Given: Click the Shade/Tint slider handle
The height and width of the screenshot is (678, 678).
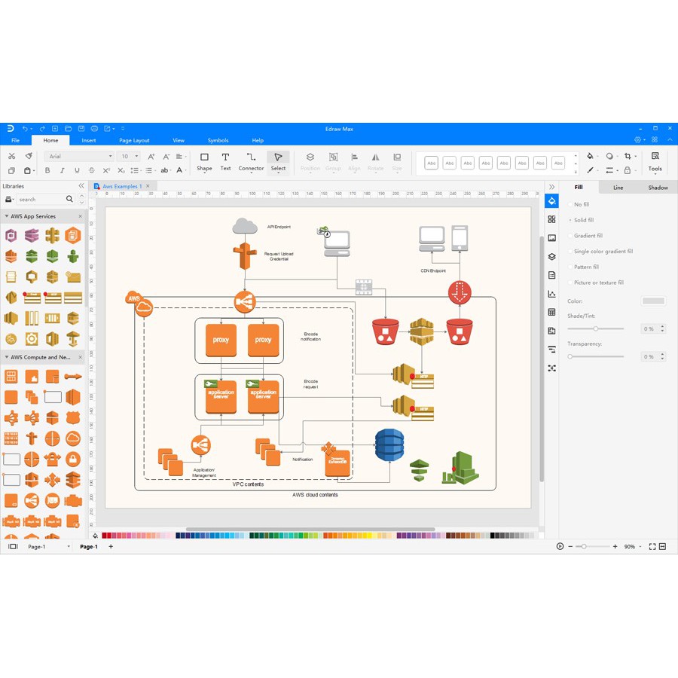Looking at the screenshot, I should point(595,328).
